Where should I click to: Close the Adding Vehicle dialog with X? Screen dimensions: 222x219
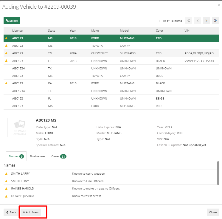pyautogui.click(x=219, y=5)
